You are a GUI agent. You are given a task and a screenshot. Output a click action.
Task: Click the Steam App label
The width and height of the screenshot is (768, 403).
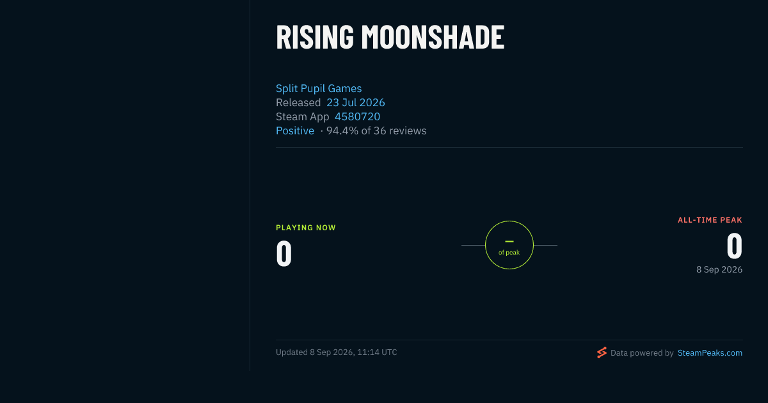303,116
